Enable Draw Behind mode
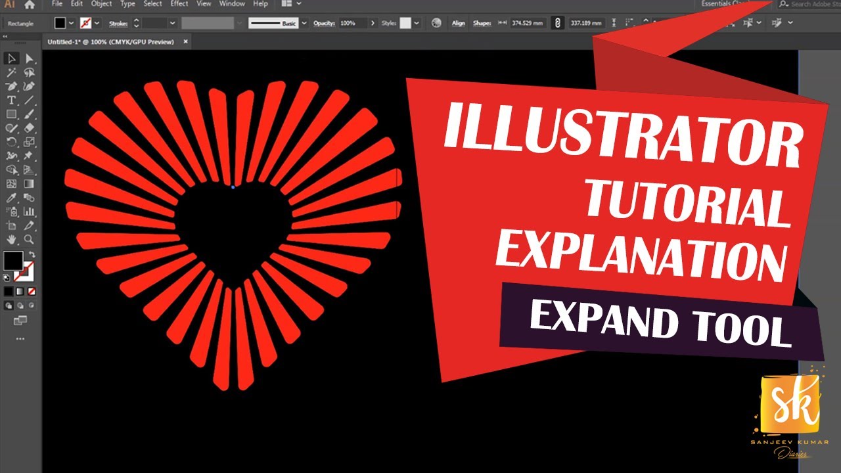841x473 pixels. pyautogui.click(x=19, y=305)
